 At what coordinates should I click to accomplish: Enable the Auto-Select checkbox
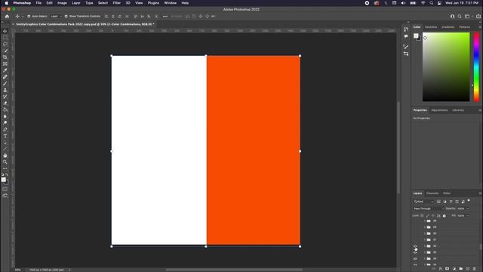click(x=29, y=17)
